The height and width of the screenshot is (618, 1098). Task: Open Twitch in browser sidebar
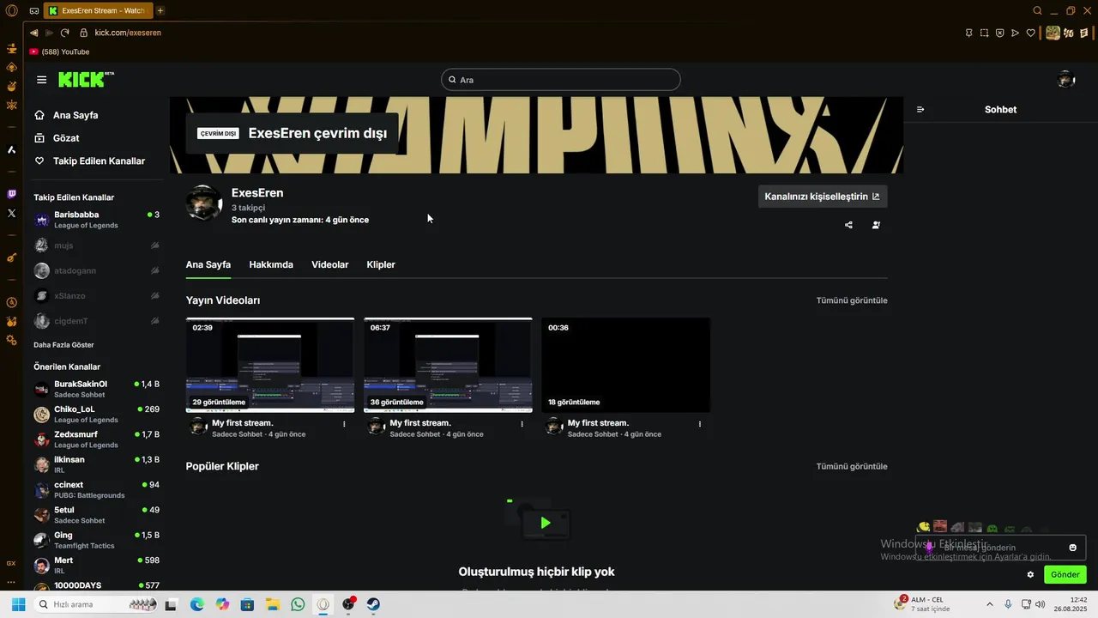tap(11, 195)
